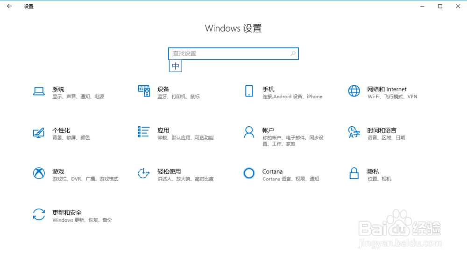Open the 隐私 settings title

click(373, 171)
